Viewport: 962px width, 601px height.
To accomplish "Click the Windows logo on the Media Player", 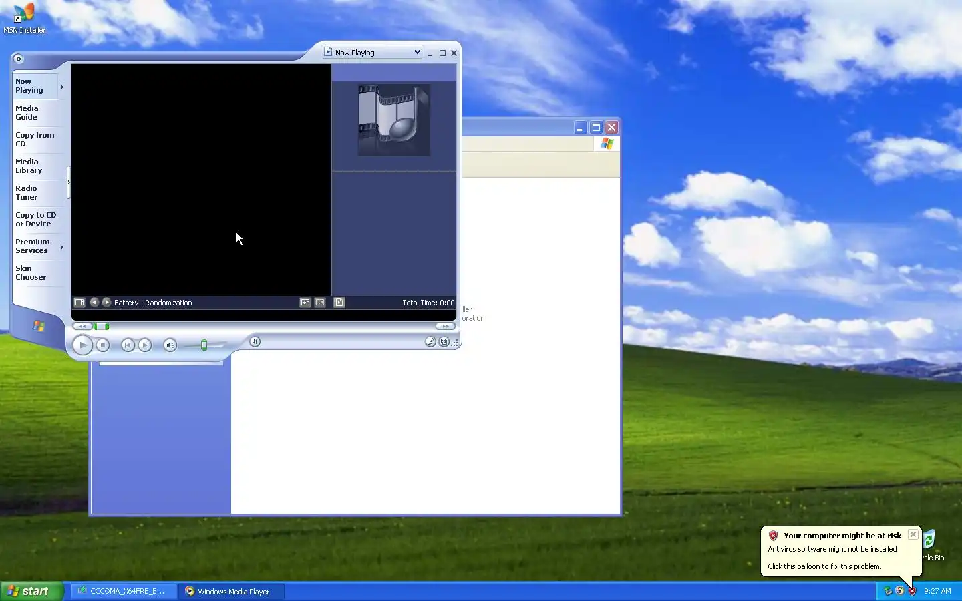I will (39, 326).
